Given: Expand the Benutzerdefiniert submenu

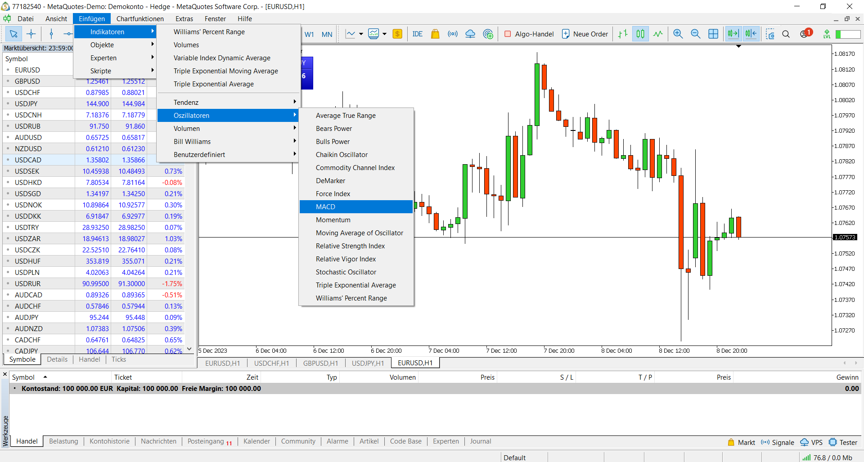Looking at the screenshot, I should pos(228,154).
